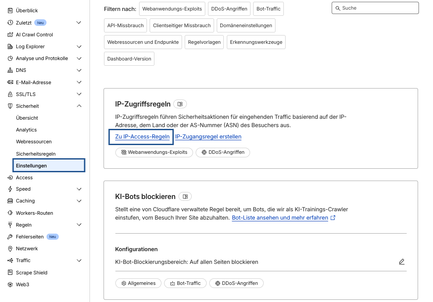Click the Fehlerseiten wrench icon
Image resolution: width=433 pixels, height=302 pixels.
click(10, 237)
